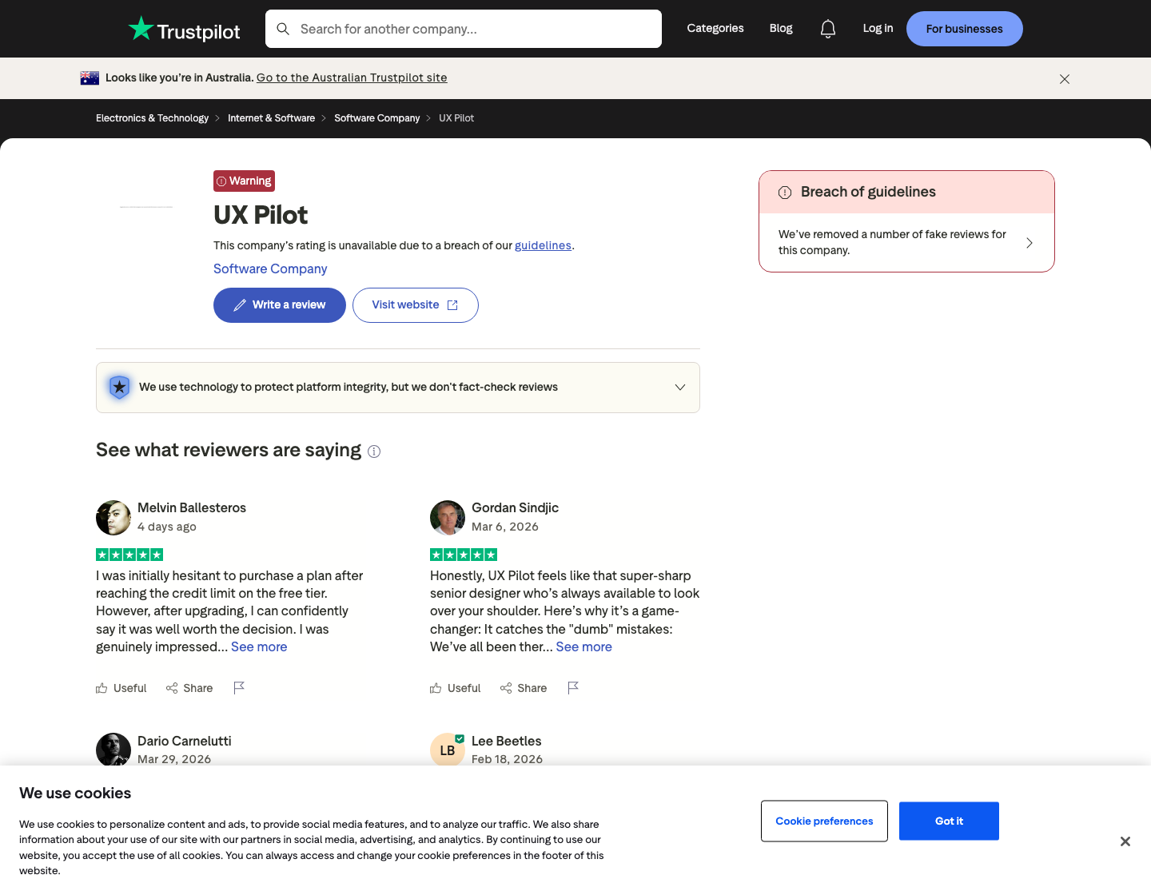Click the Trustpilot logo

click(184, 30)
